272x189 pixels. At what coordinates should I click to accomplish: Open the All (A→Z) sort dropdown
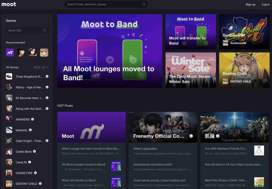point(41,67)
